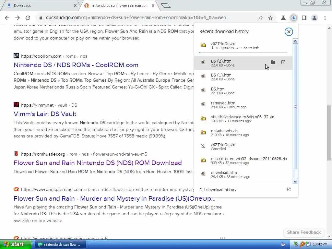This screenshot has height=249, width=332.
Task: Open removed.htm download entry
Action: 243,105
